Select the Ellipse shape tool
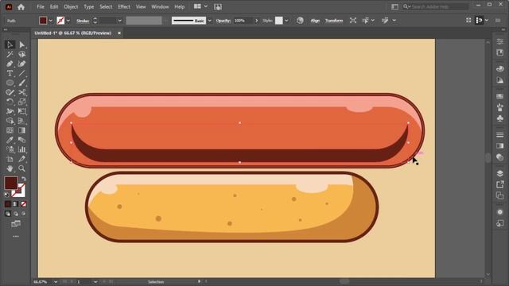 click(x=10, y=83)
